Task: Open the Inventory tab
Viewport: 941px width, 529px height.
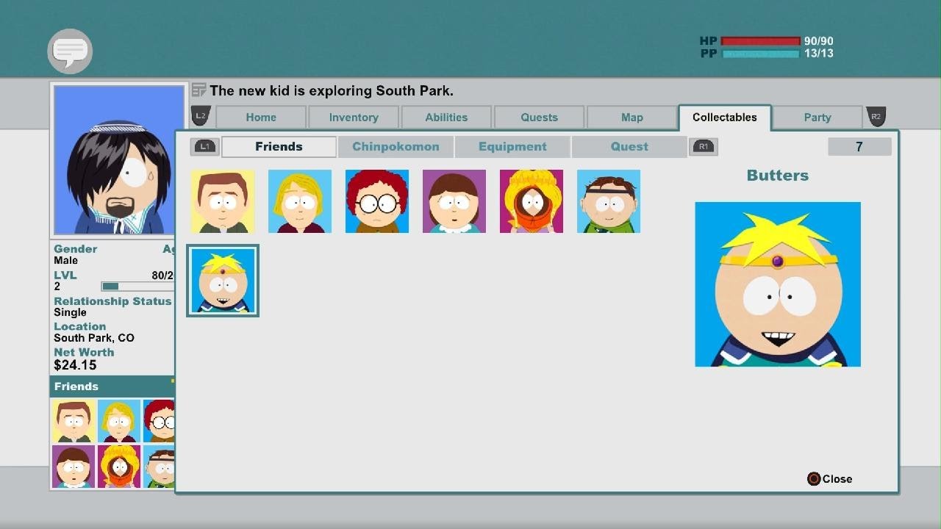Action: [x=354, y=118]
